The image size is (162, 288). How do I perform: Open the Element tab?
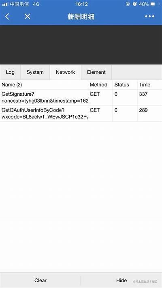[96, 72]
